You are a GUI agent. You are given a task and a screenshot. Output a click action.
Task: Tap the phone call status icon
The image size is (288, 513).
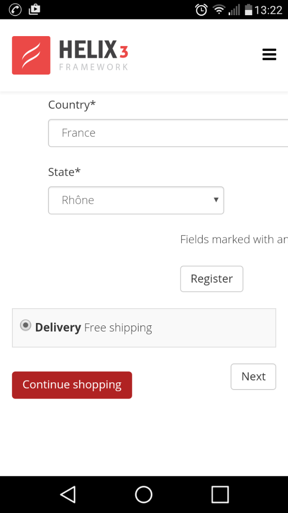click(x=15, y=9)
